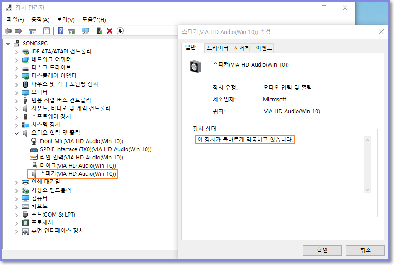Viewport: 394px width, 265px height.
Task: Maximize the Device Manager window
Action: (324, 8)
